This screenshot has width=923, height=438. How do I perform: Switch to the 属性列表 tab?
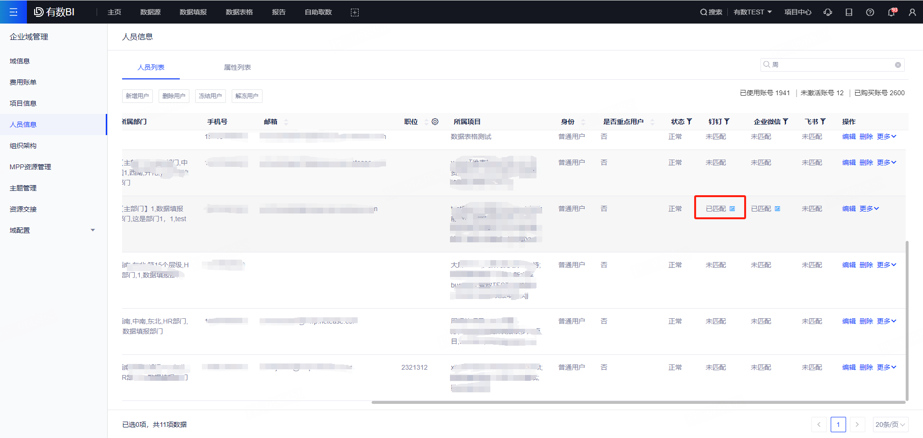pyautogui.click(x=237, y=67)
